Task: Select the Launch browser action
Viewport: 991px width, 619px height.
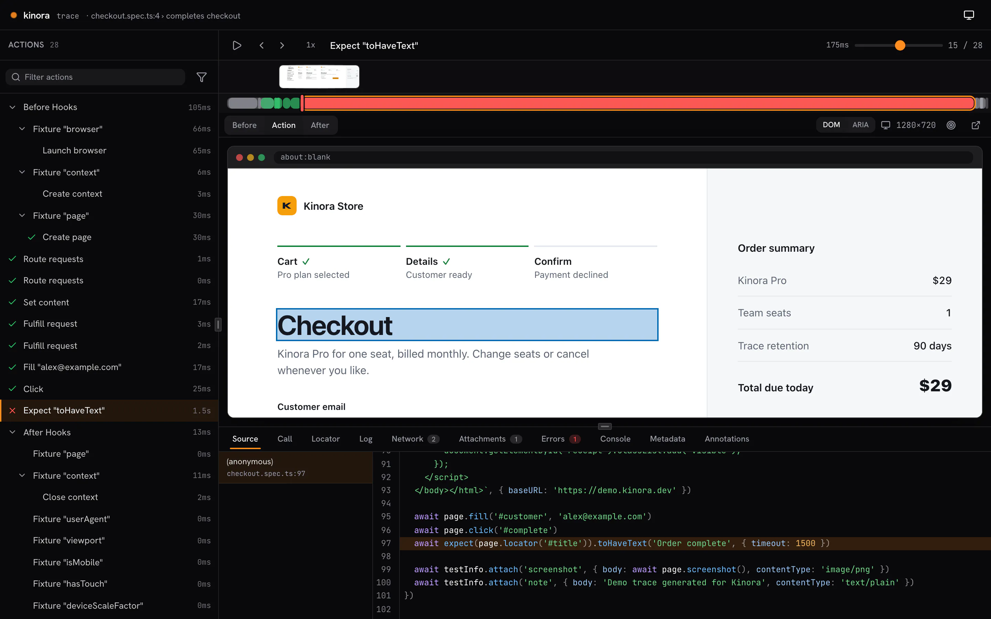Action: coord(109,151)
